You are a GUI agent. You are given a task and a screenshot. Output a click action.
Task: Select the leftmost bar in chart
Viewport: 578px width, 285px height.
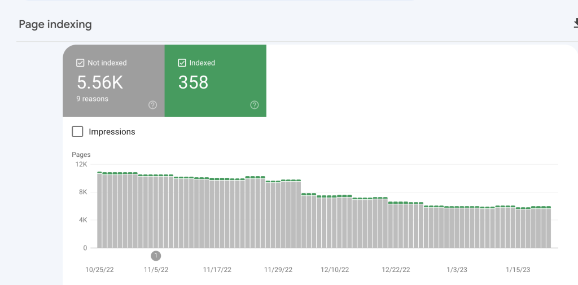(99, 210)
